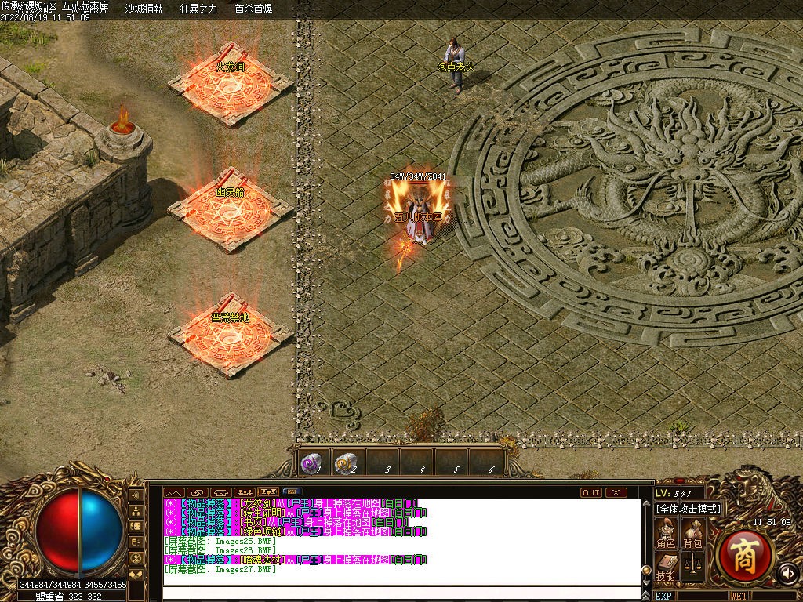Click the sound-wave icon beside the HP orb
The width and height of the screenshot is (803, 602).
point(136,495)
